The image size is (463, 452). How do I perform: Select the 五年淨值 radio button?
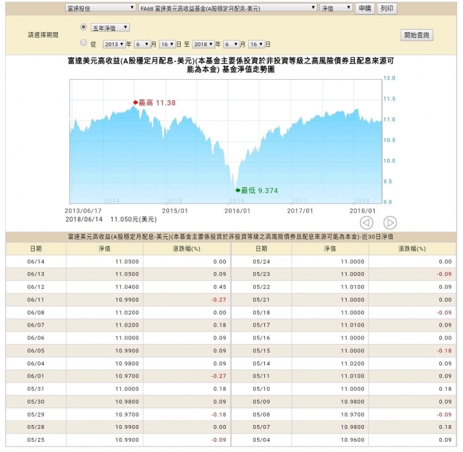[x=84, y=27]
